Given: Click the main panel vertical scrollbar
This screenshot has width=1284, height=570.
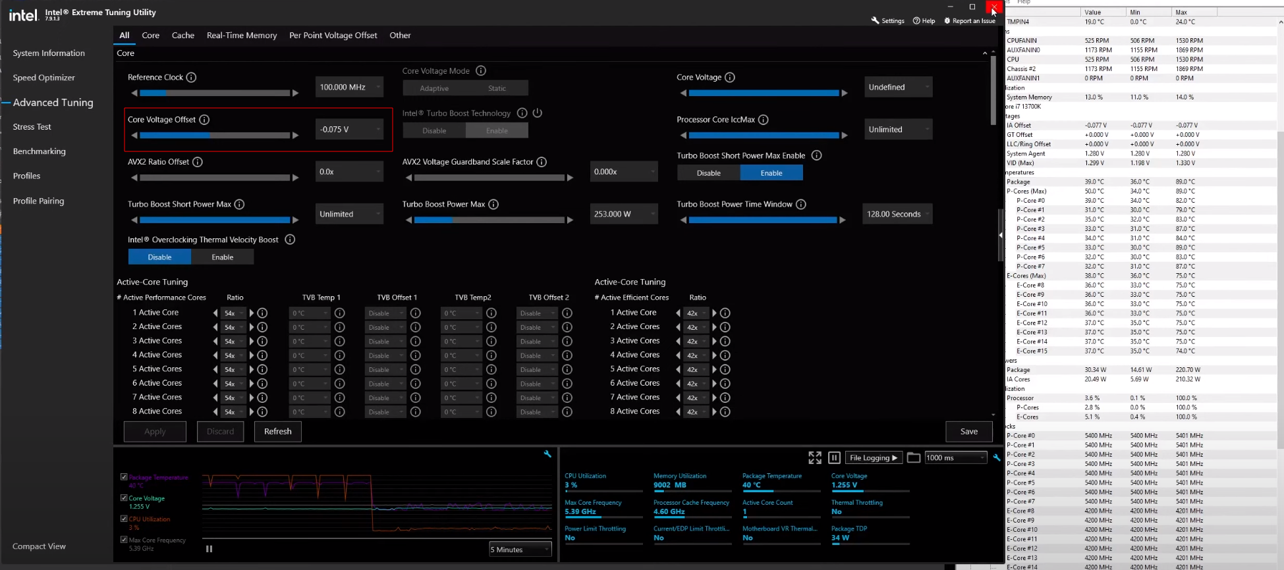Looking at the screenshot, I should (x=993, y=90).
